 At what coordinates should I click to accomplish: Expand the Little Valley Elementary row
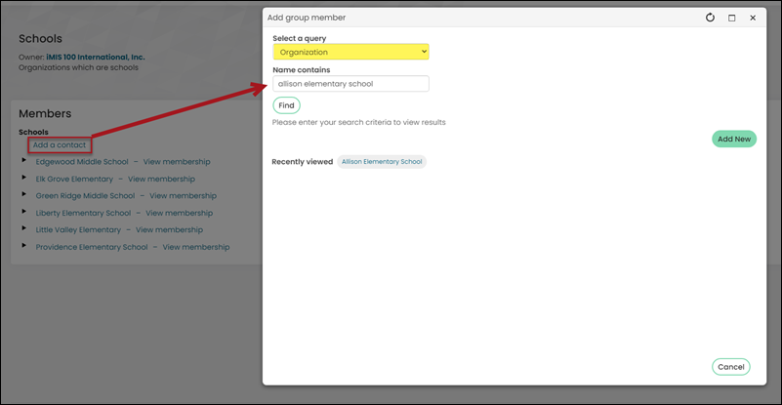tap(23, 228)
